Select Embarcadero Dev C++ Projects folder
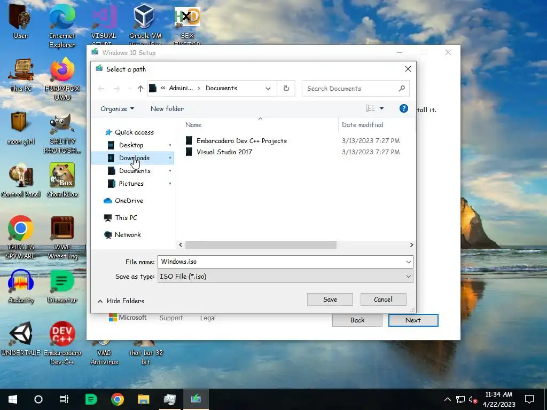The image size is (547, 410). click(x=241, y=141)
